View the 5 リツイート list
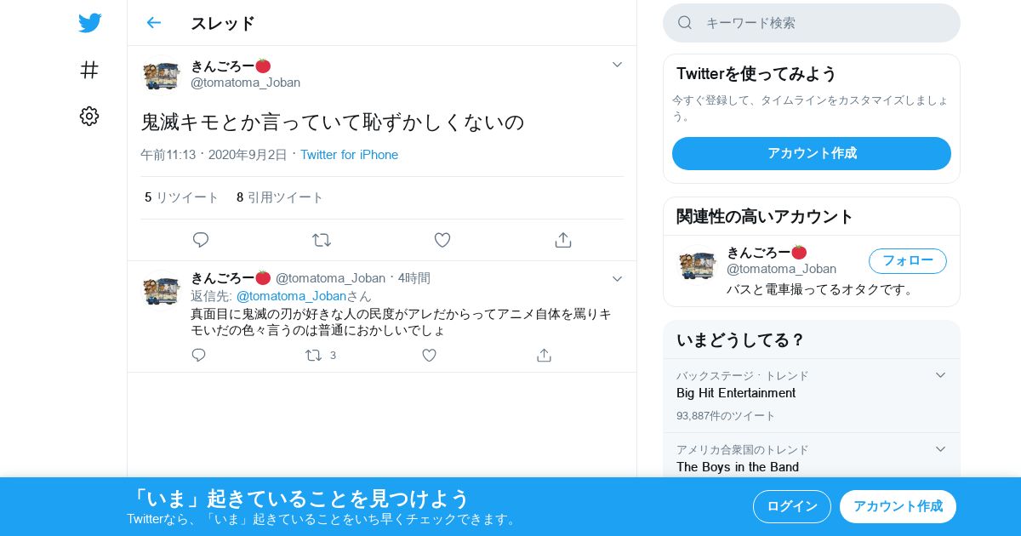The width and height of the screenshot is (1021, 536). [x=181, y=197]
